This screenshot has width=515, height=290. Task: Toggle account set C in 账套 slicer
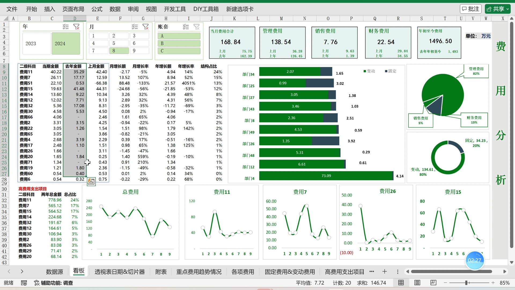tap(179, 51)
